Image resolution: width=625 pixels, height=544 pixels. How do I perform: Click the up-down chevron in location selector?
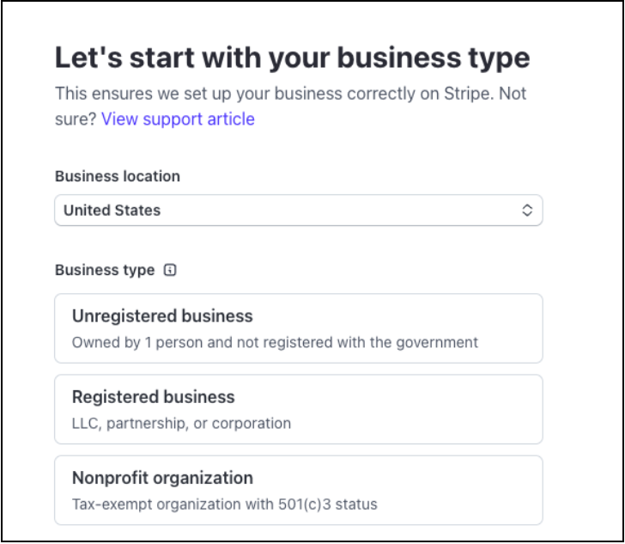527,211
